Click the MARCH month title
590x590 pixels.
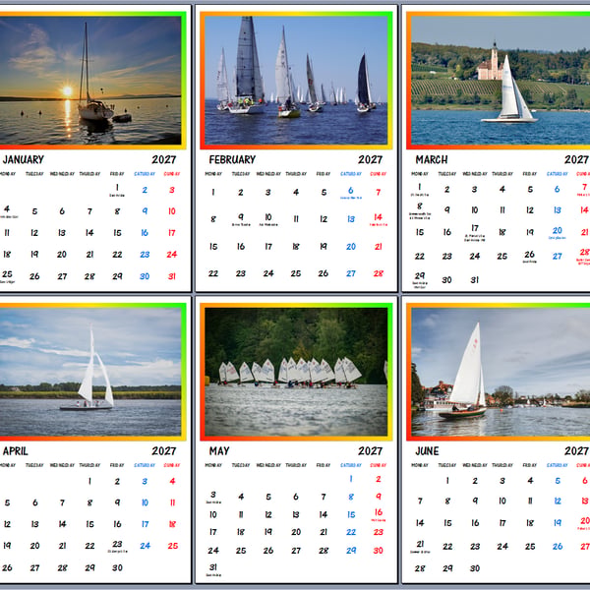pyautogui.click(x=432, y=159)
